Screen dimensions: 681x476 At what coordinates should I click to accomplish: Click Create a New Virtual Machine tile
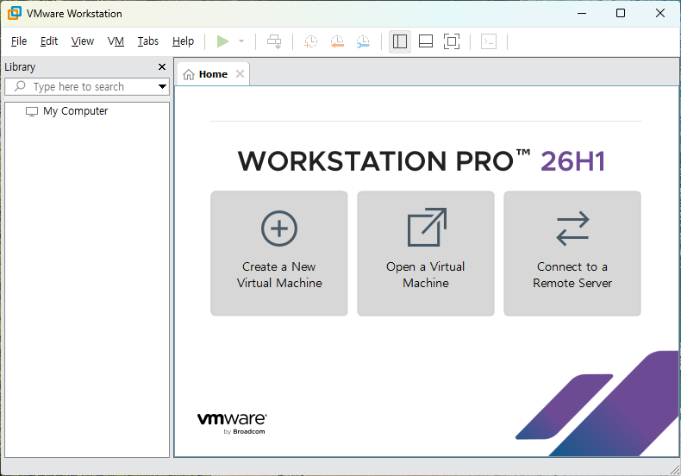pos(279,254)
